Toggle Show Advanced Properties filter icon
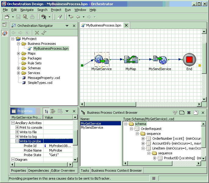209x183 pixels. pyautogui.click(x=53, y=111)
